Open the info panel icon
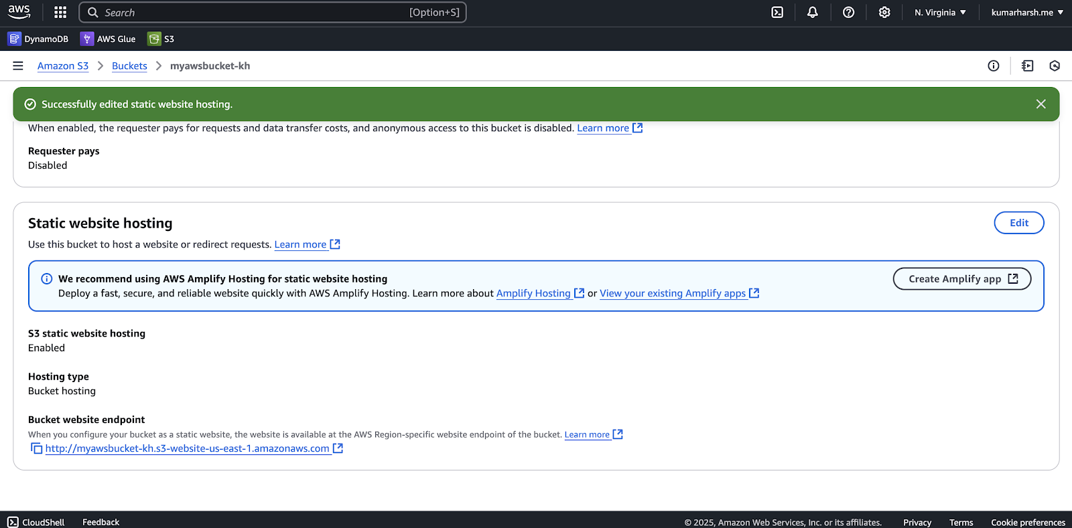This screenshot has height=528, width=1072. coord(994,66)
